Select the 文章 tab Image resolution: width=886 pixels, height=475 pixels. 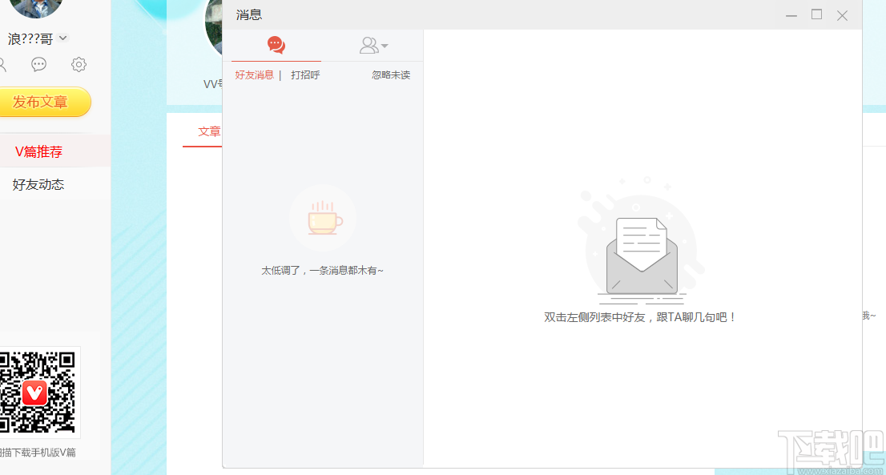coord(209,131)
